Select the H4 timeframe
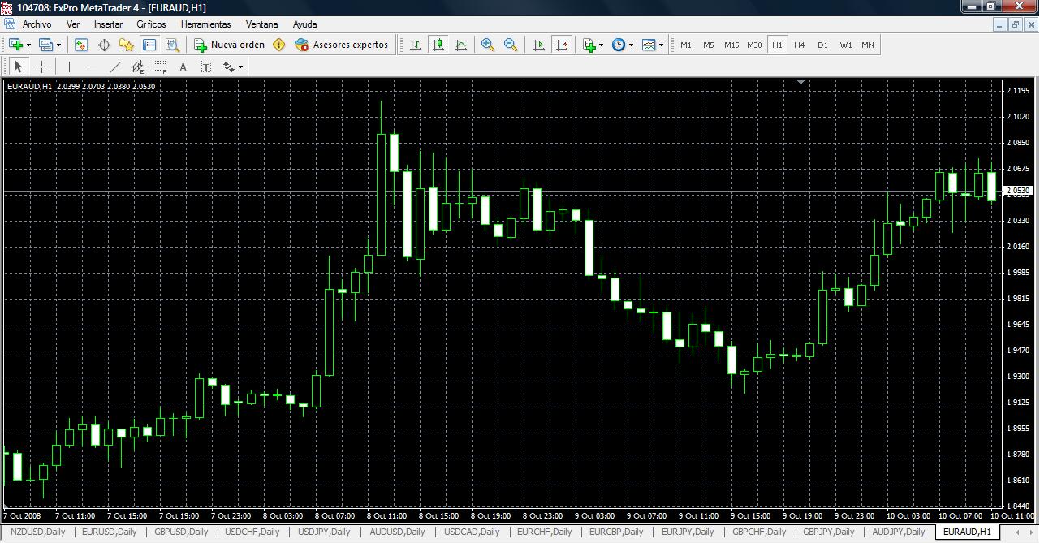Screen dimensions: 1040x543 click(800, 45)
